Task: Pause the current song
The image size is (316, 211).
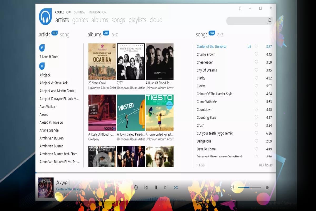Action: (x=156, y=188)
